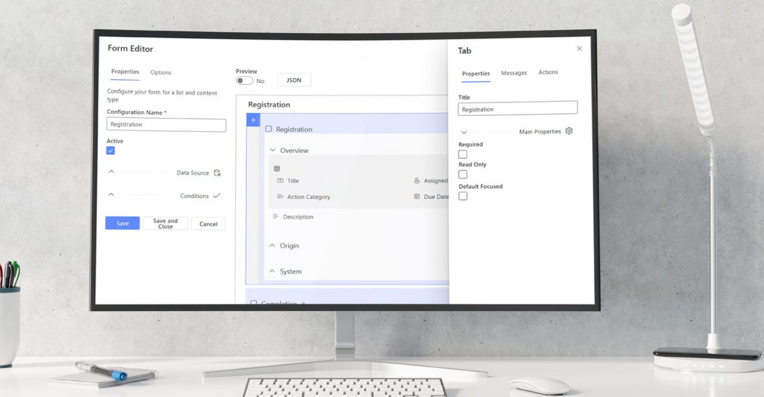Expand the Origin section

tap(272, 245)
